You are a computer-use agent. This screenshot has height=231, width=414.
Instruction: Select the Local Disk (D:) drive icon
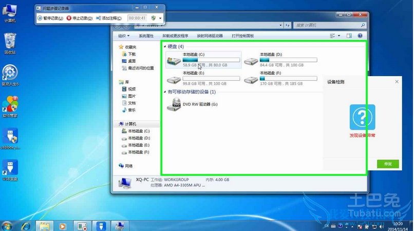(251, 61)
